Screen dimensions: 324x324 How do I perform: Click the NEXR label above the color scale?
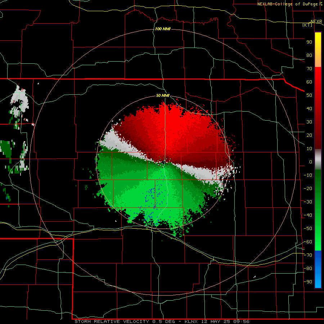[316, 22]
